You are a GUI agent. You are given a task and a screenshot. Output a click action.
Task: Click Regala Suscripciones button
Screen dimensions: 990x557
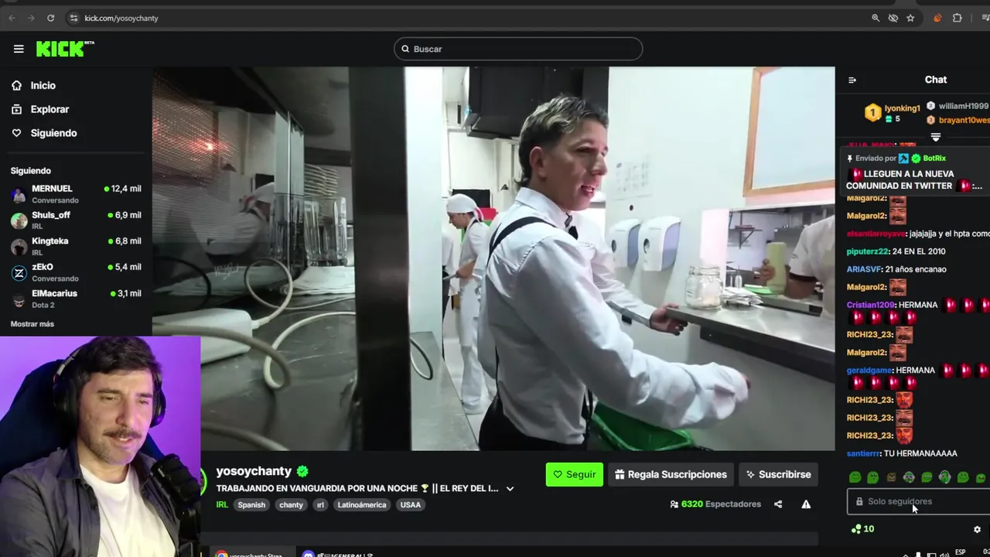pos(671,474)
